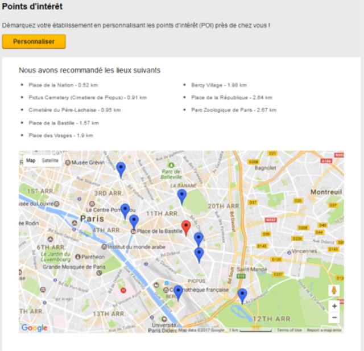Click blue pin above Place de la Bastille icon
Image resolution: width=364 pixels, height=351 pixels.
134,222
